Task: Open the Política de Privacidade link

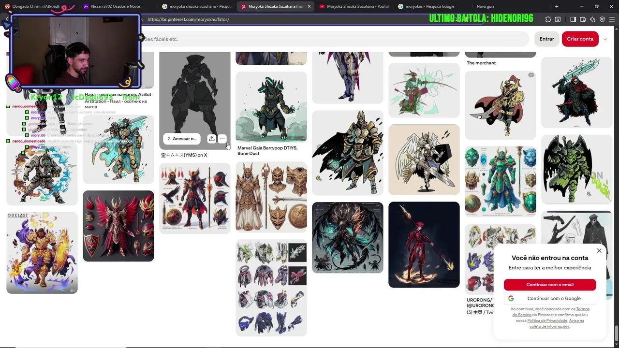Action: point(547,320)
